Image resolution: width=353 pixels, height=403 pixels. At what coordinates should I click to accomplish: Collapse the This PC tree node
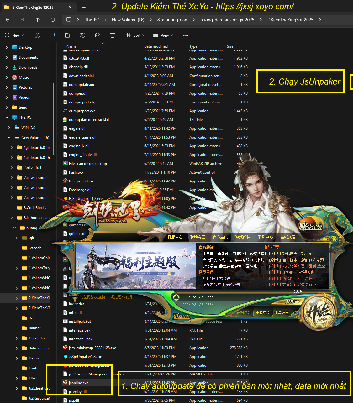pyautogui.click(x=7, y=118)
